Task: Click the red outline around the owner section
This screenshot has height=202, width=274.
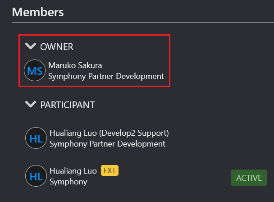Action: (x=94, y=35)
